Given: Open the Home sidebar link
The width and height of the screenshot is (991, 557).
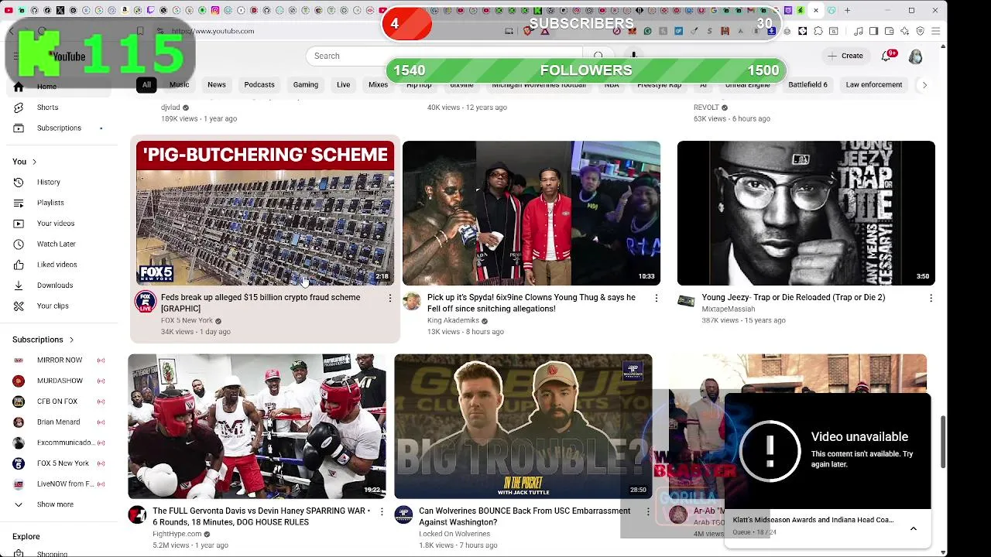Looking at the screenshot, I should (x=46, y=87).
